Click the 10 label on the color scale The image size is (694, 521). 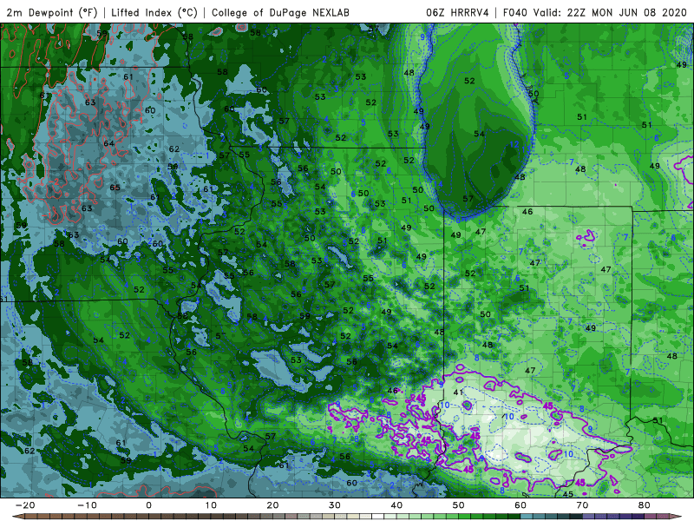211,505
